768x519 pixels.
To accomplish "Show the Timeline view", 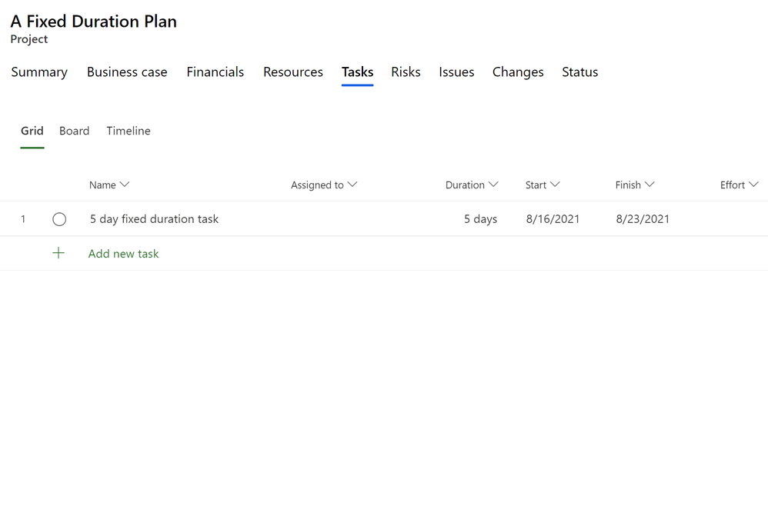I will tap(129, 131).
